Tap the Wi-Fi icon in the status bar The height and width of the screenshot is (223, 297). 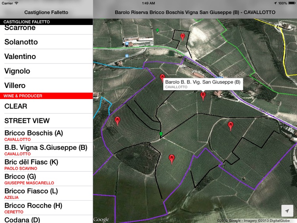(x=17, y=3)
